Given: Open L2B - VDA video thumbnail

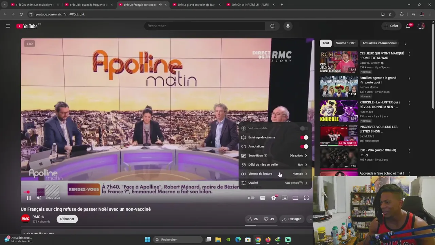Looking at the screenshot, I should 339,159.
